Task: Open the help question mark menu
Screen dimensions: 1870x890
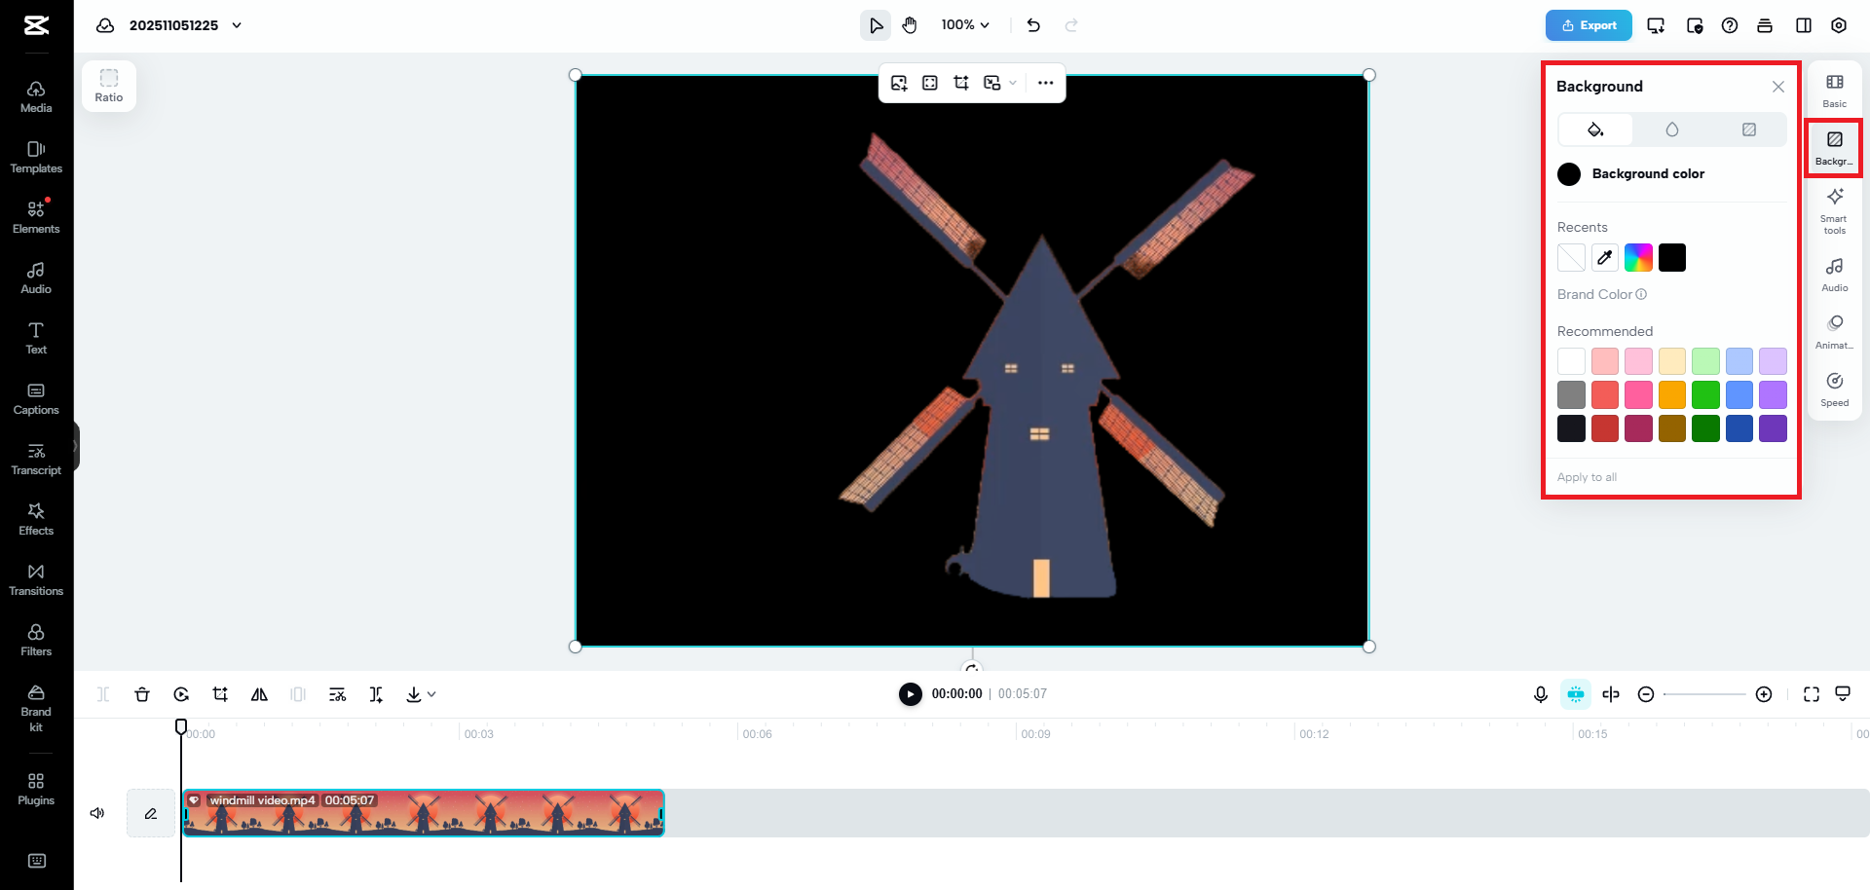Action: [1730, 25]
